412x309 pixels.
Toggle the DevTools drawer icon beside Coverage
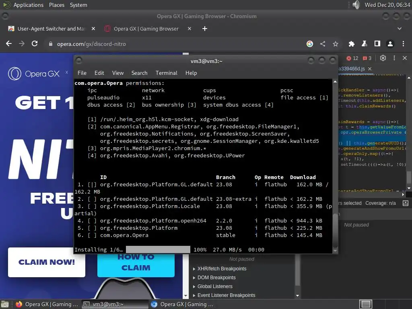tap(406, 203)
